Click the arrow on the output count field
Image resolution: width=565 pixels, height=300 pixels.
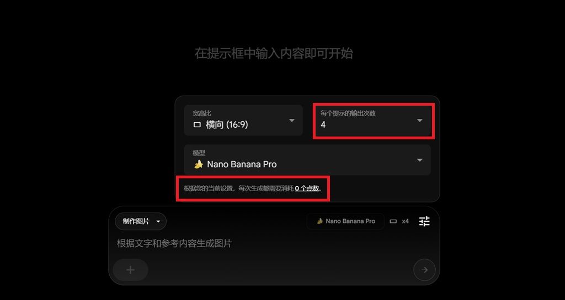[419, 121]
